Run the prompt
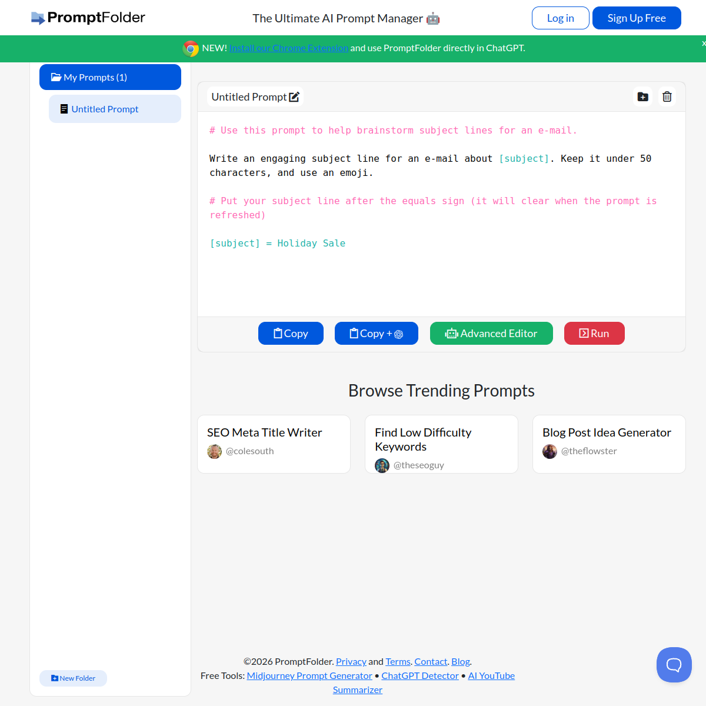This screenshot has width=706, height=706. pyautogui.click(x=594, y=333)
